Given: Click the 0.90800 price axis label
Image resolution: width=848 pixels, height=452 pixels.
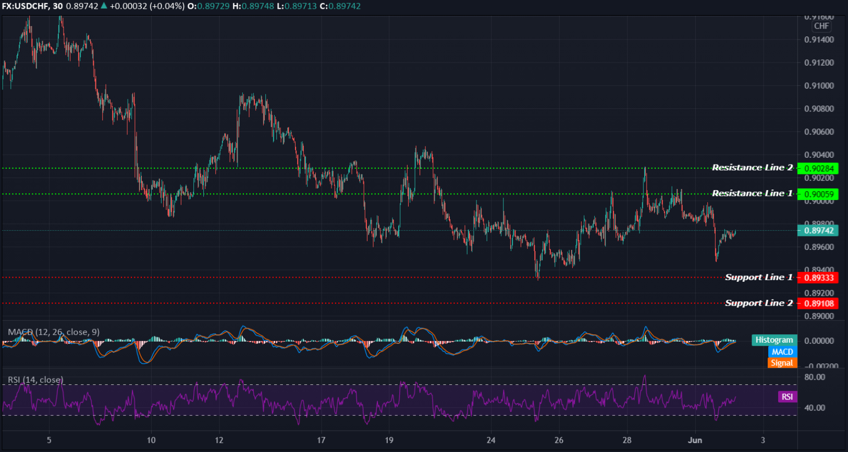Looking at the screenshot, I should pyautogui.click(x=819, y=109).
